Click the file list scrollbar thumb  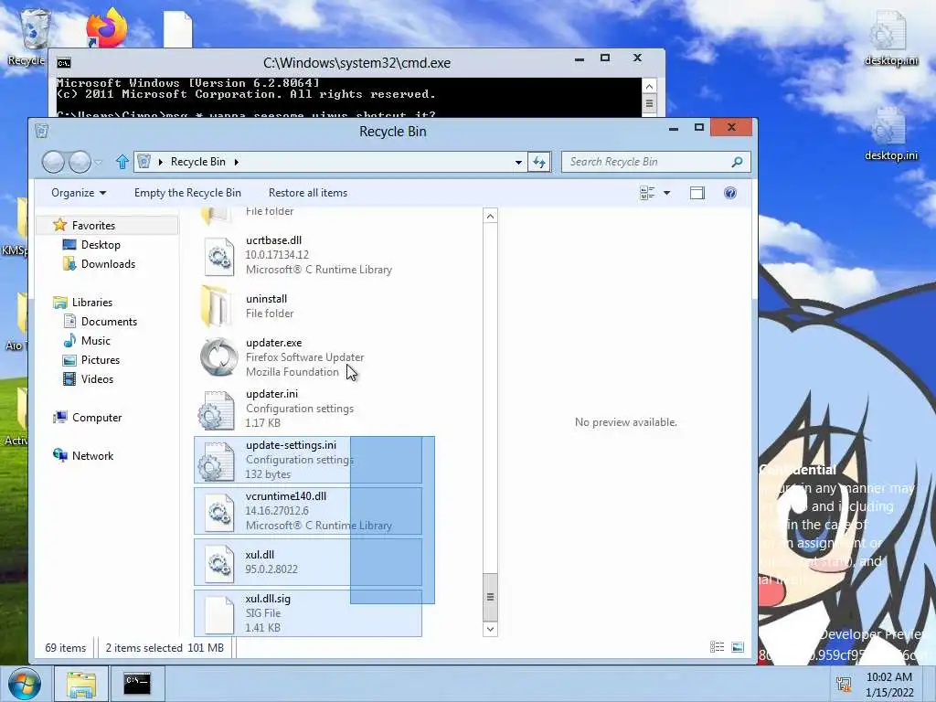(x=490, y=597)
